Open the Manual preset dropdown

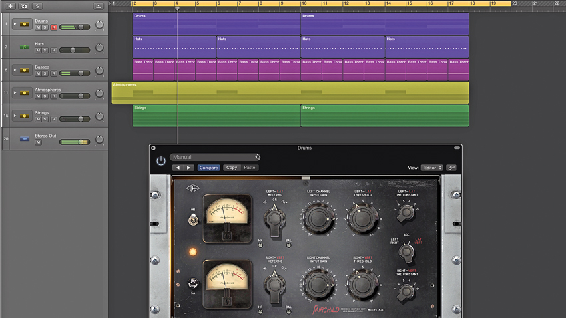click(x=215, y=157)
